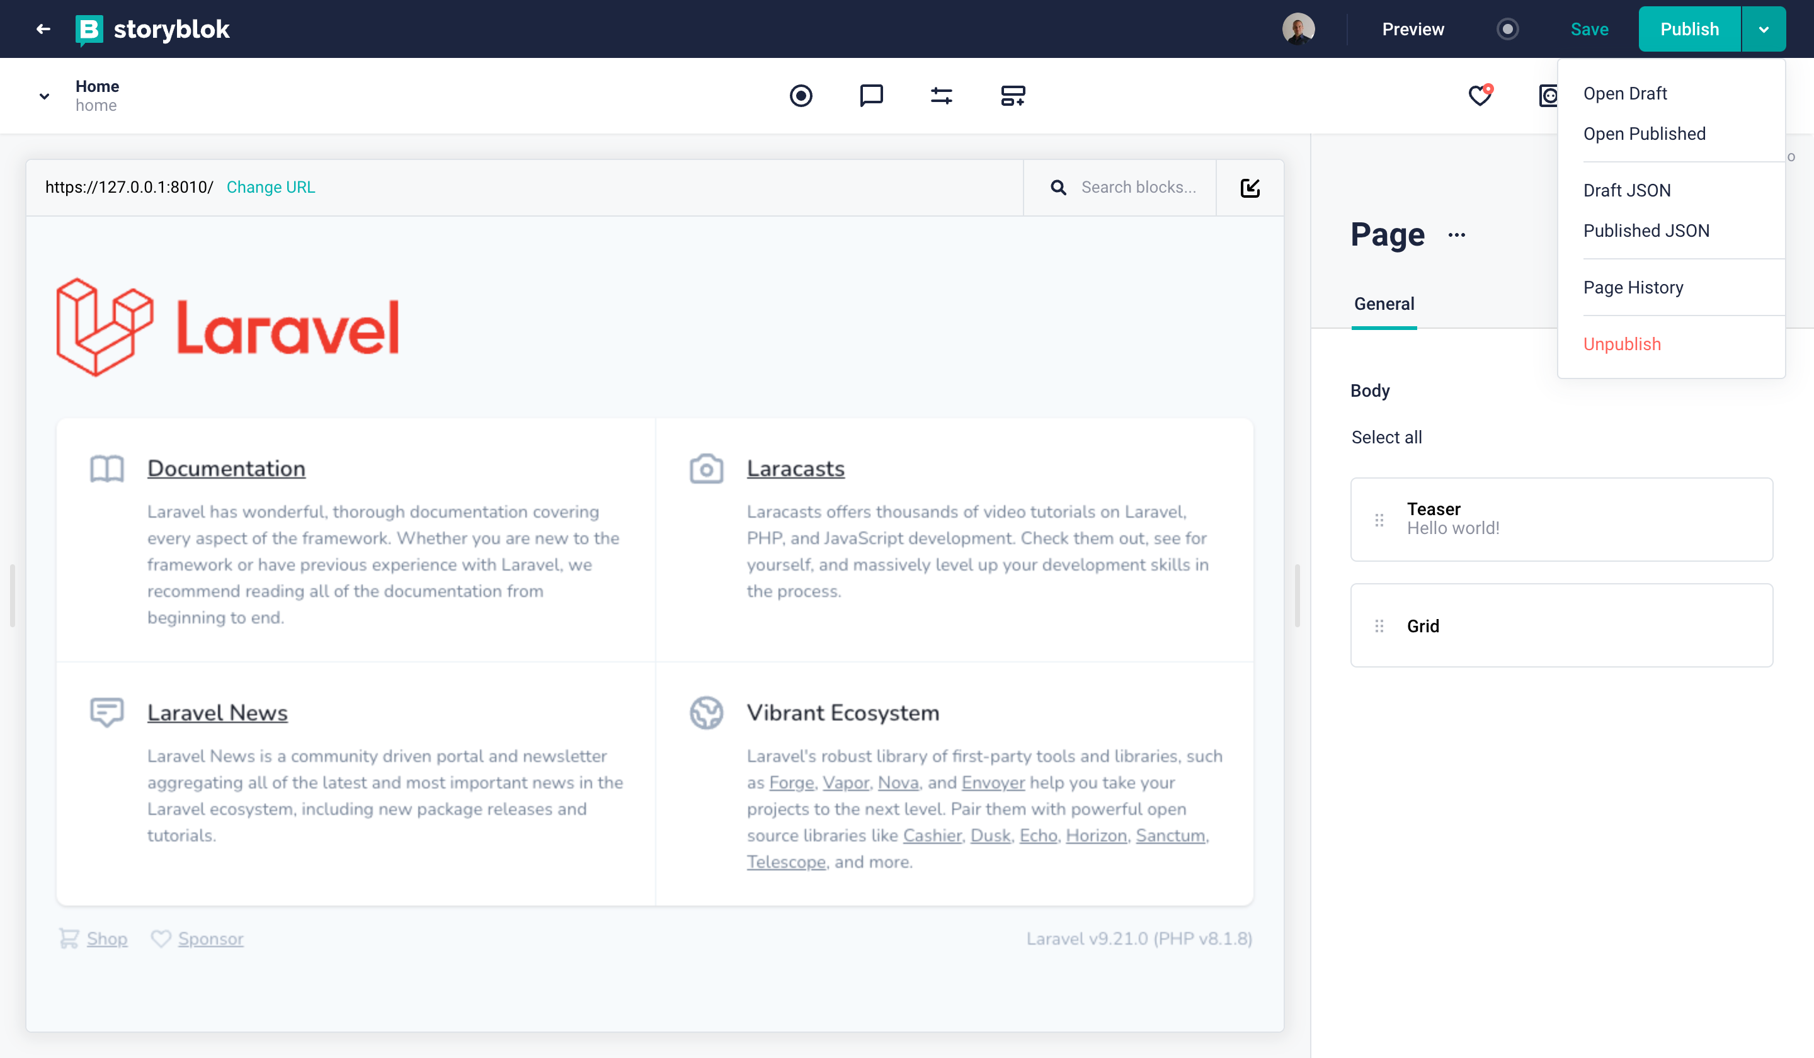Click the Teaser drag handle
1814x1058 pixels.
1379,520
